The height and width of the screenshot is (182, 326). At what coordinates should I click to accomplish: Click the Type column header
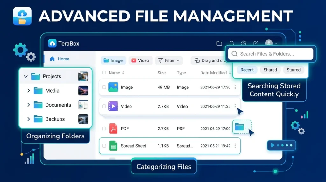coord(181,73)
